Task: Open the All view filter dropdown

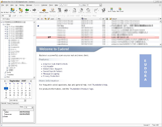Action: (x=10, y=16)
